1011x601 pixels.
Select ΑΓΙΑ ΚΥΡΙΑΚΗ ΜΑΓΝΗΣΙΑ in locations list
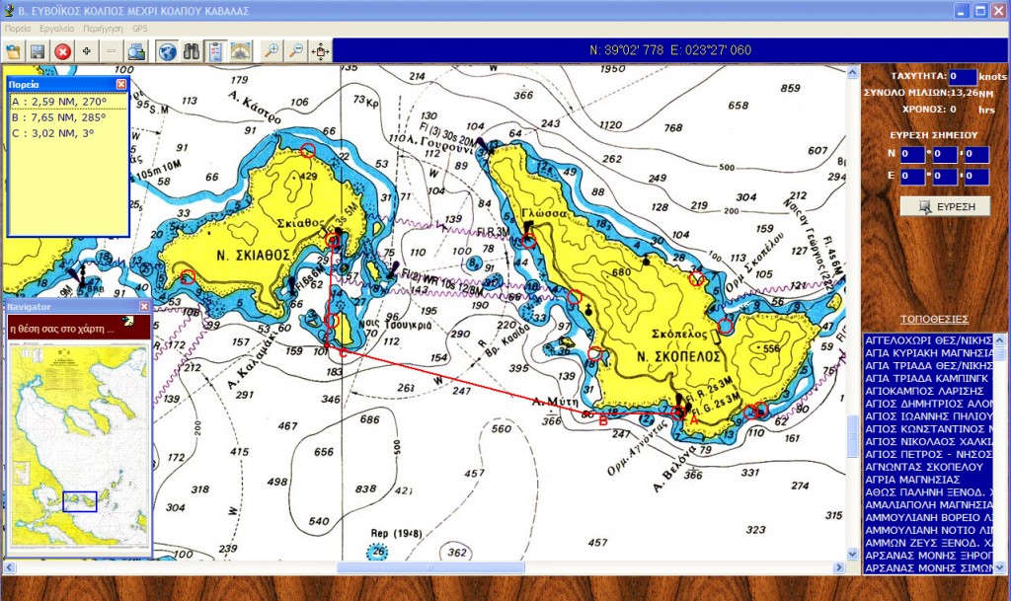[928, 353]
